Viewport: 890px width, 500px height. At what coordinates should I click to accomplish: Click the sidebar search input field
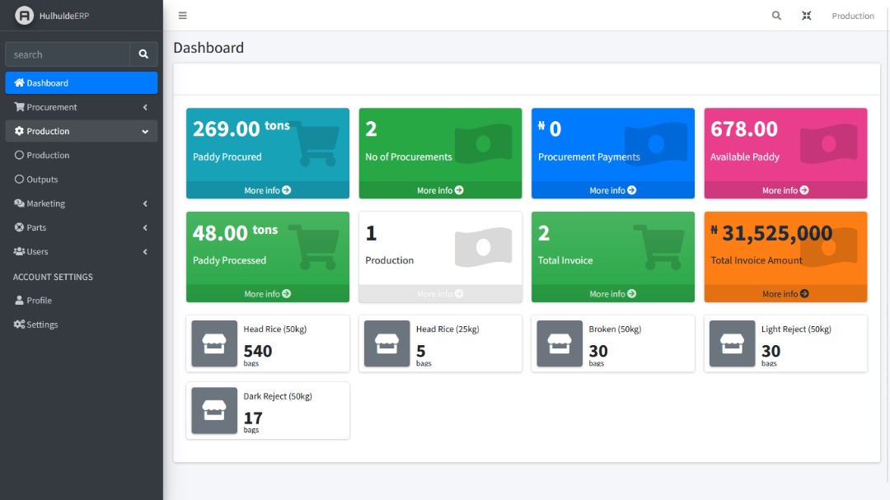pyautogui.click(x=68, y=54)
